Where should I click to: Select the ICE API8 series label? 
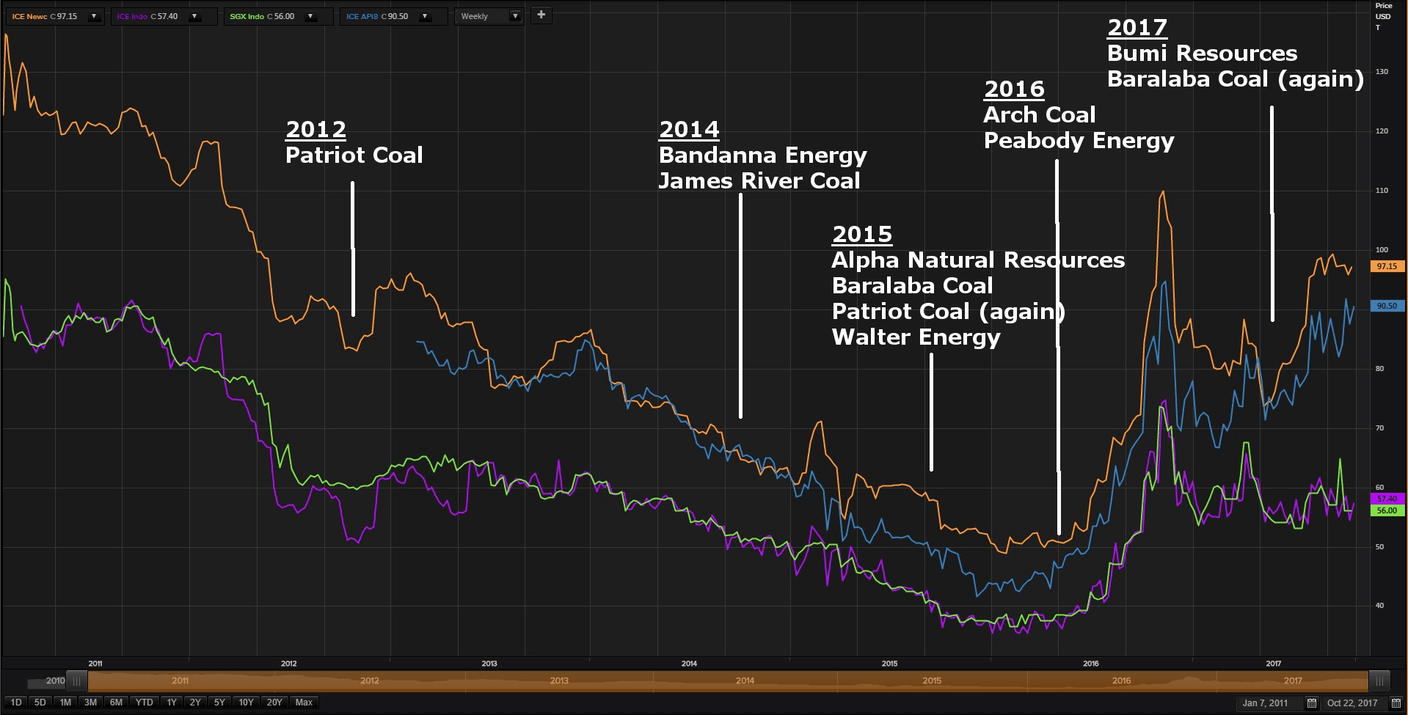[362, 16]
